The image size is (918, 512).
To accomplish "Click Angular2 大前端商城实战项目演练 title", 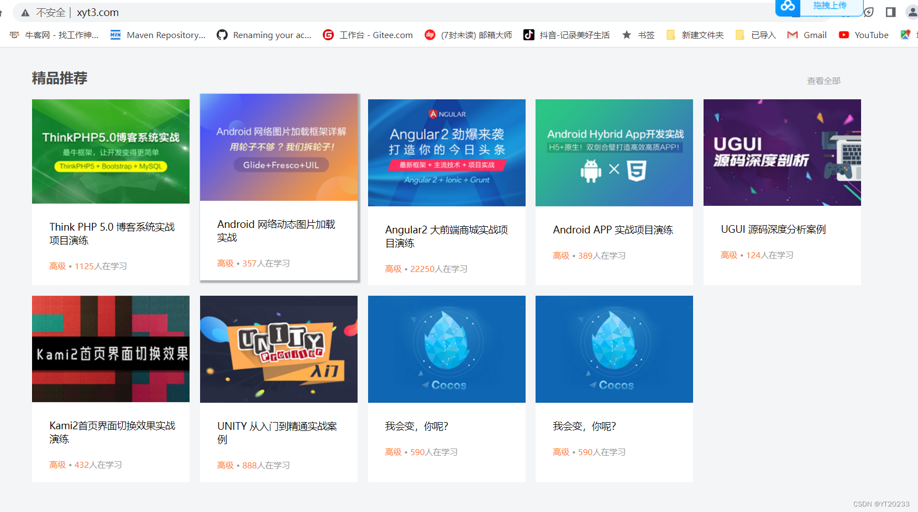I will (447, 236).
